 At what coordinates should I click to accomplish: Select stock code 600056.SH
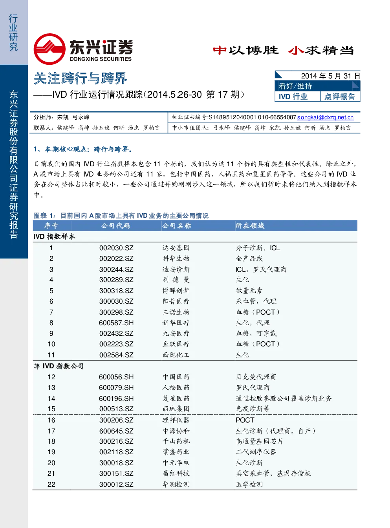pos(116,377)
